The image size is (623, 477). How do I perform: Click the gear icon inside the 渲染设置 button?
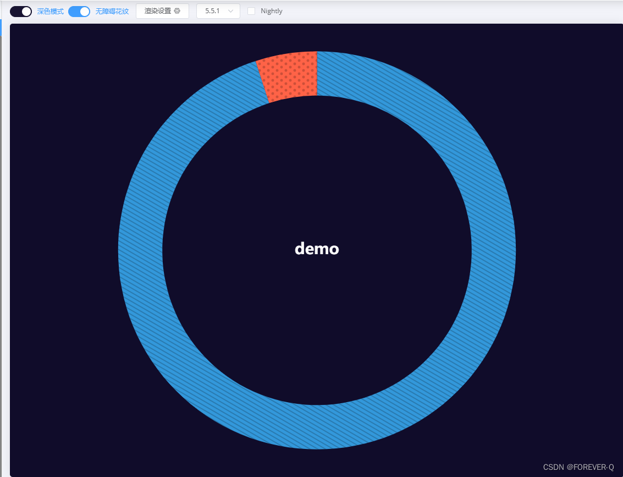pos(176,10)
